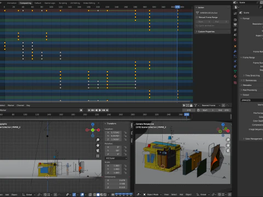Open the XYZ Euler rotation mode dropdown
This screenshot has height=197, width=263.
pos(116,158)
